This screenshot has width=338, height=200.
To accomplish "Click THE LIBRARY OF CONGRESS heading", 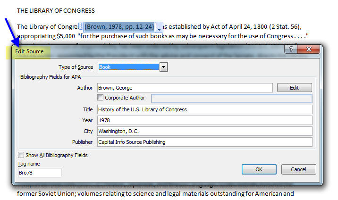I will (x=56, y=11).
